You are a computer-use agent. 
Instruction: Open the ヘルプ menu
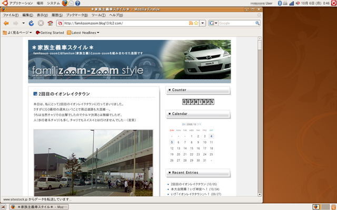[116, 15]
